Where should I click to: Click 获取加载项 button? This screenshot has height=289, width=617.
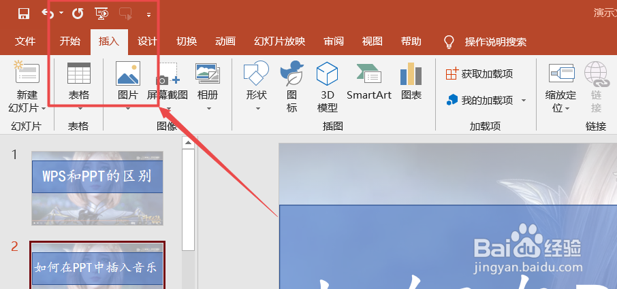point(479,73)
